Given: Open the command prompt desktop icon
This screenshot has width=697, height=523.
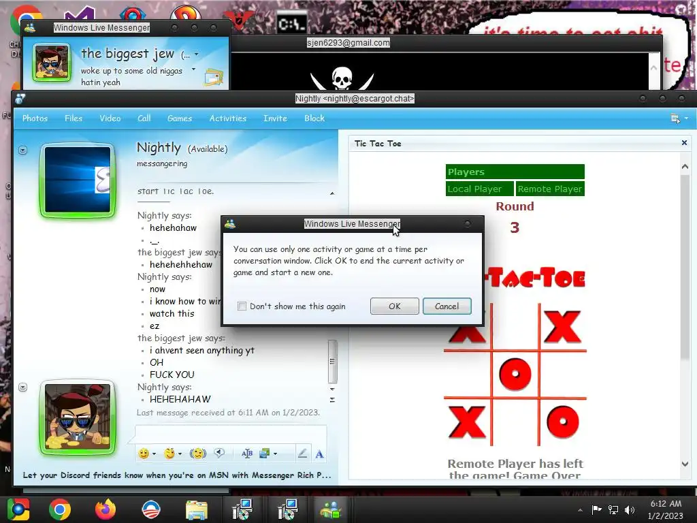Looking at the screenshot, I should coord(291,22).
